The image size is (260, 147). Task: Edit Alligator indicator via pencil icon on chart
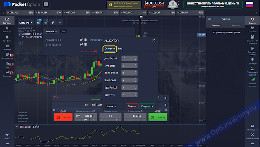point(41,34)
